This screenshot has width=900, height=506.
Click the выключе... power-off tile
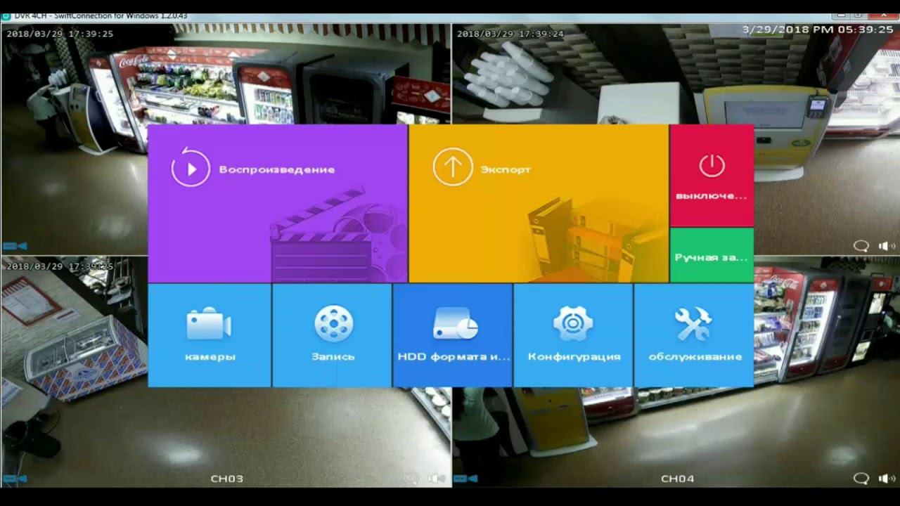click(x=712, y=176)
